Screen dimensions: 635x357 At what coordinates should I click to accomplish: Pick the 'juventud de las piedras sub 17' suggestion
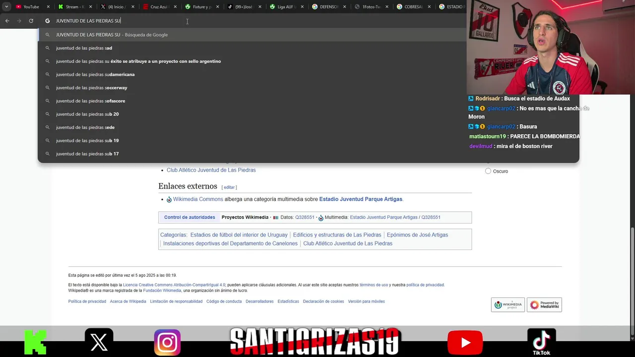(x=308, y=154)
